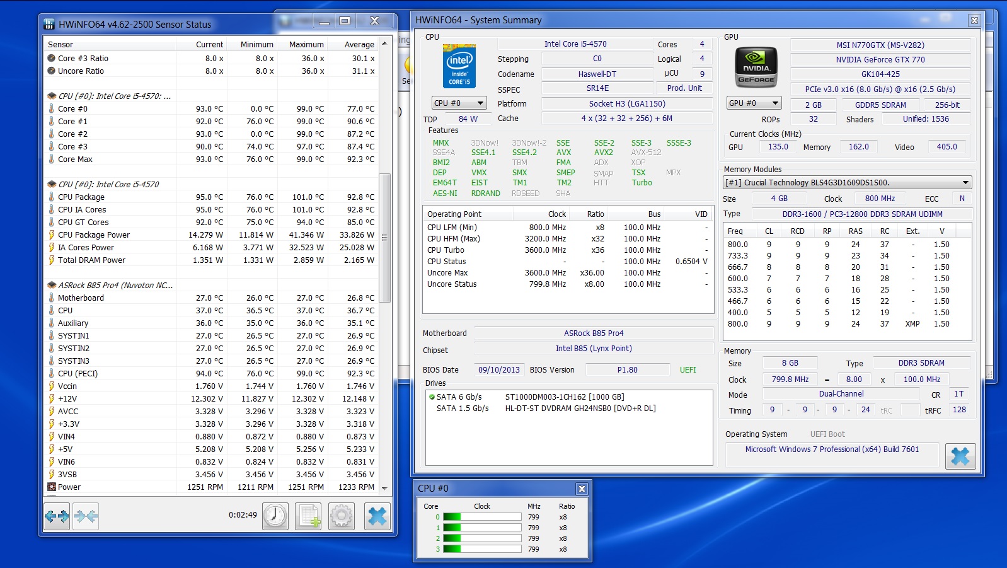Click the Maximum column header
Screen dimensions: 1007x568
pyautogui.click(x=302, y=44)
